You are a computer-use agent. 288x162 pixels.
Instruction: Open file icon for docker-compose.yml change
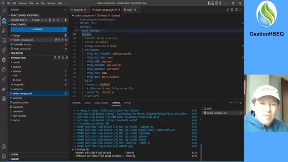56,40
